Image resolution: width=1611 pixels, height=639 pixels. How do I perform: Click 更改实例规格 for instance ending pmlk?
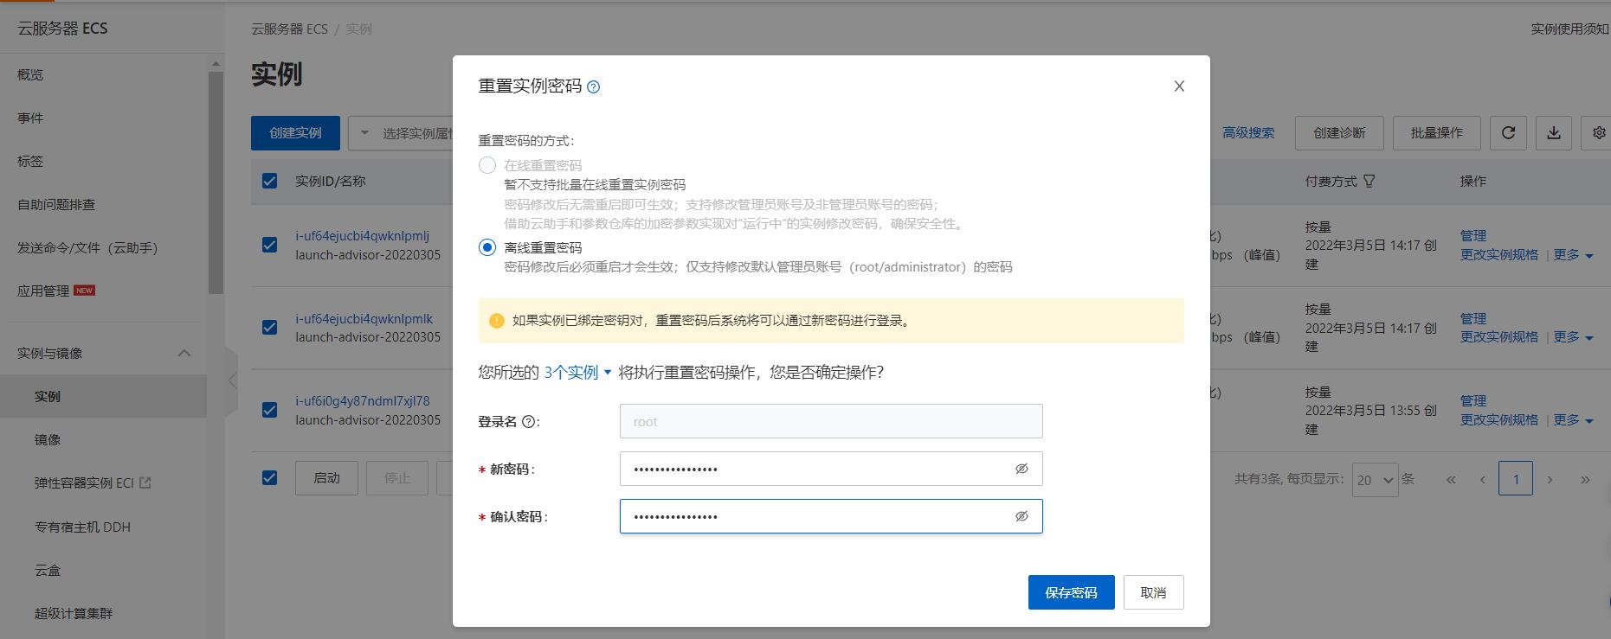[x=1499, y=337]
